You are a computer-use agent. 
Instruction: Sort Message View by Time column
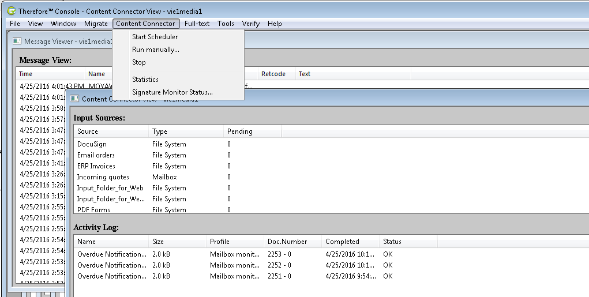[x=51, y=74]
